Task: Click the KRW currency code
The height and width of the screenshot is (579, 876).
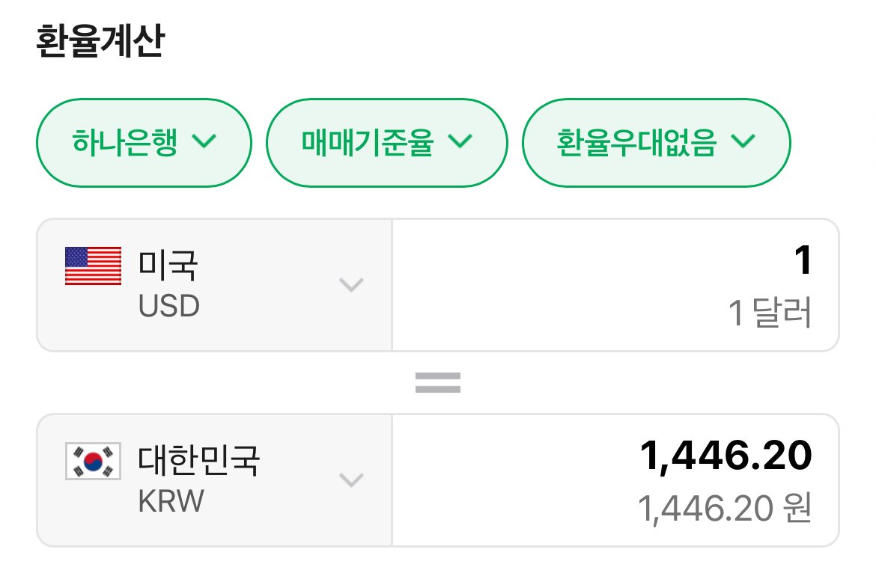Action: pos(171,501)
